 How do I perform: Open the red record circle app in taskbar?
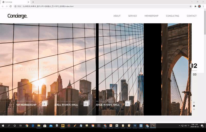[69, 126]
